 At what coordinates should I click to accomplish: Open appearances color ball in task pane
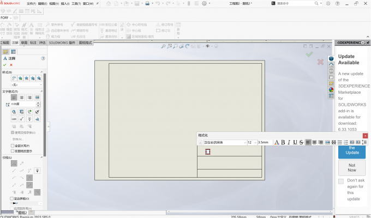[331, 89]
